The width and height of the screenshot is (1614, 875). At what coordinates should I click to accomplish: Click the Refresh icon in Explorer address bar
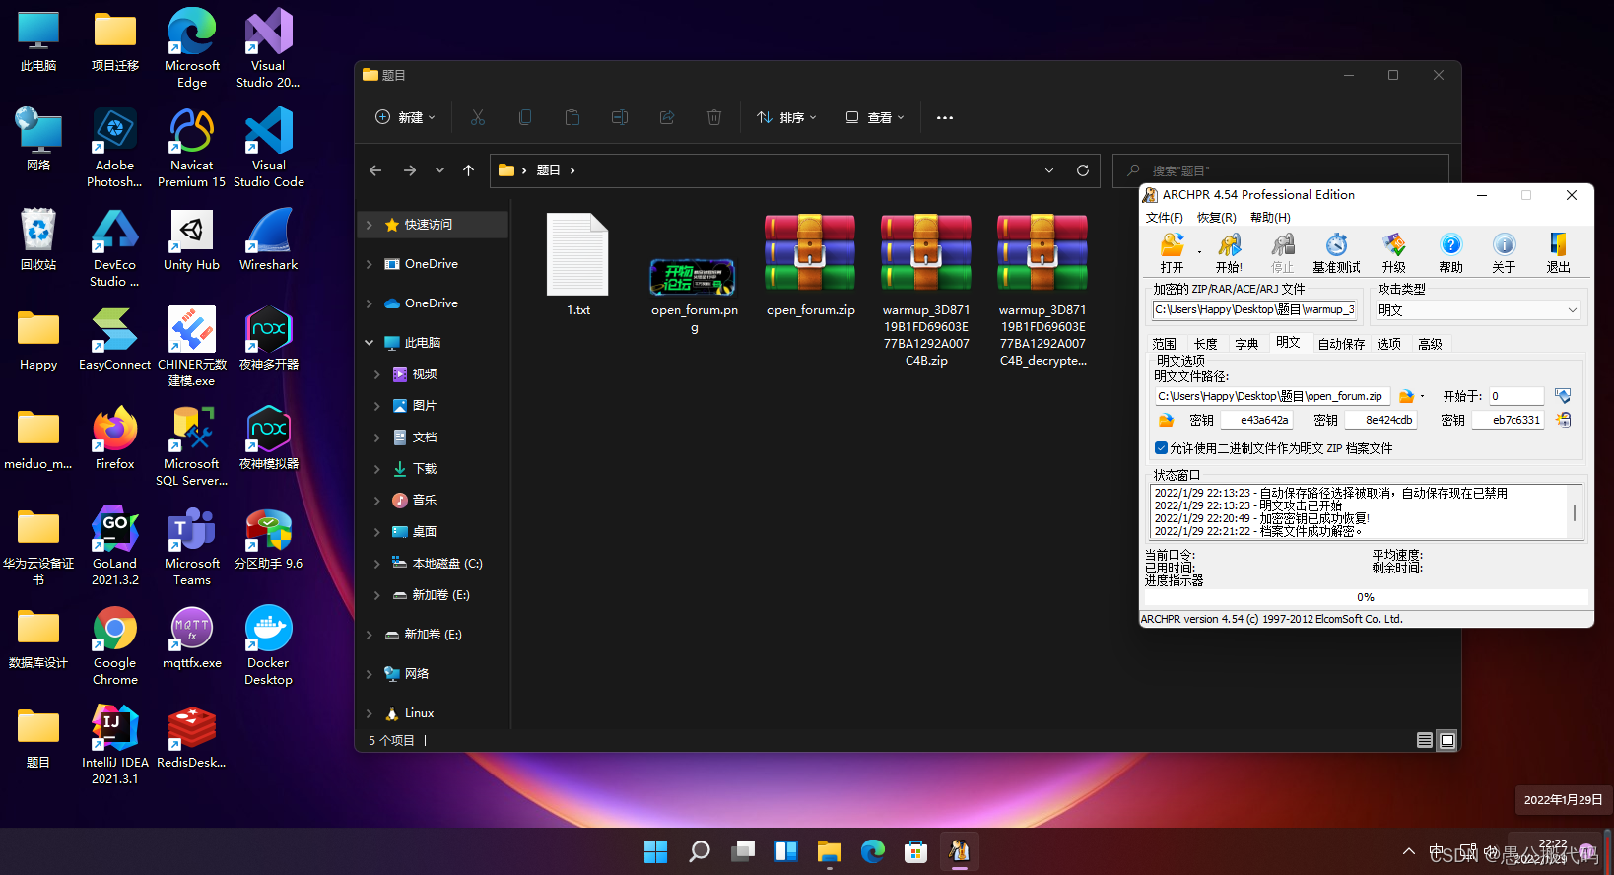pyautogui.click(x=1083, y=170)
